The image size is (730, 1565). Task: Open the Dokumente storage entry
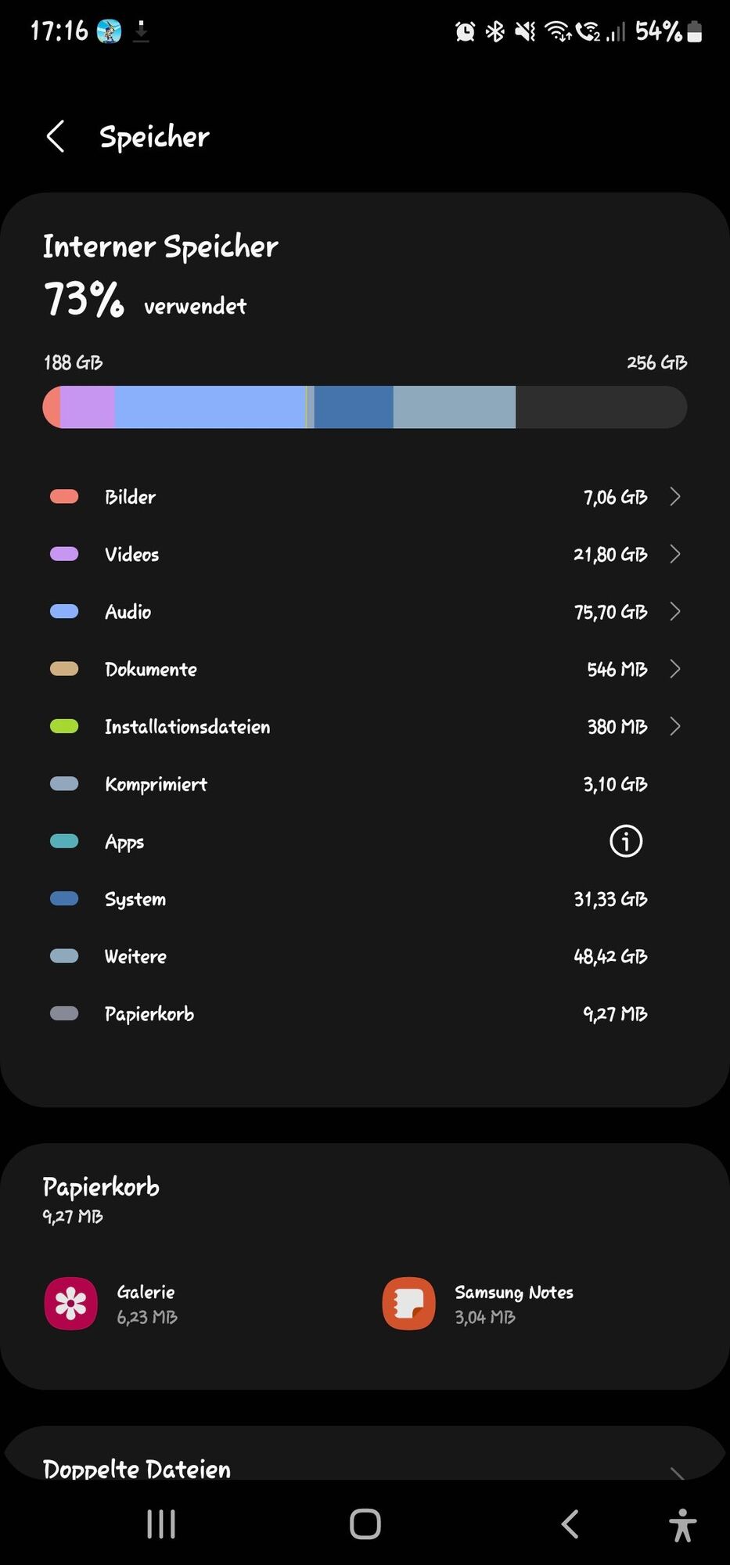364,669
